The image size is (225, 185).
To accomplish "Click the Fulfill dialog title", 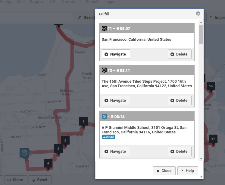I will [x=104, y=14].
